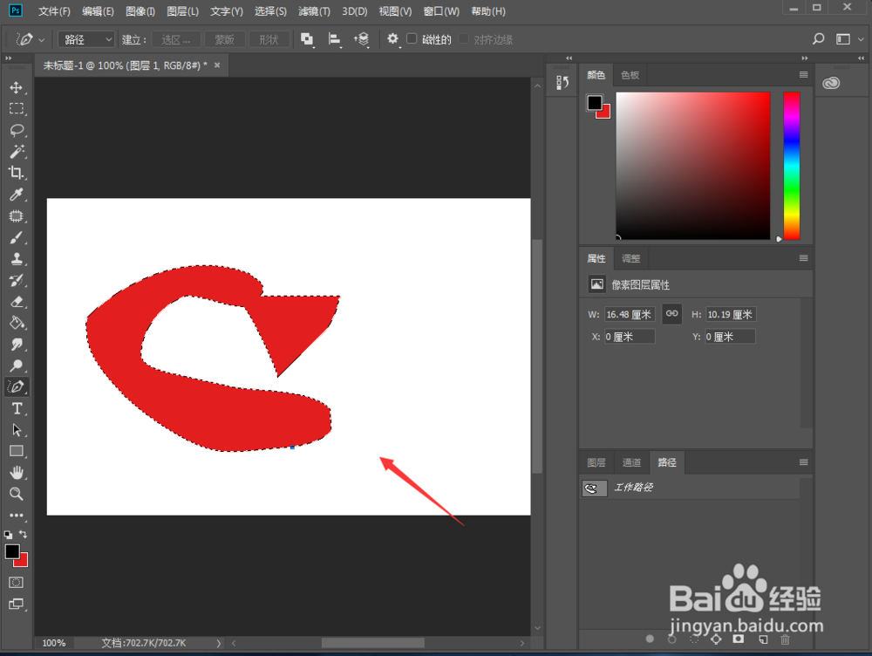Viewport: 872px width, 656px height.
Task: Click the 形状 shape button
Action: (269, 39)
